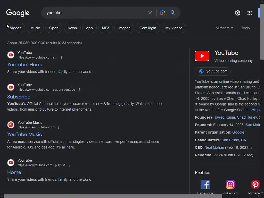264x198 pixels.
Task: Open the San Bruno, CA headquarters link
Action: 234,140
